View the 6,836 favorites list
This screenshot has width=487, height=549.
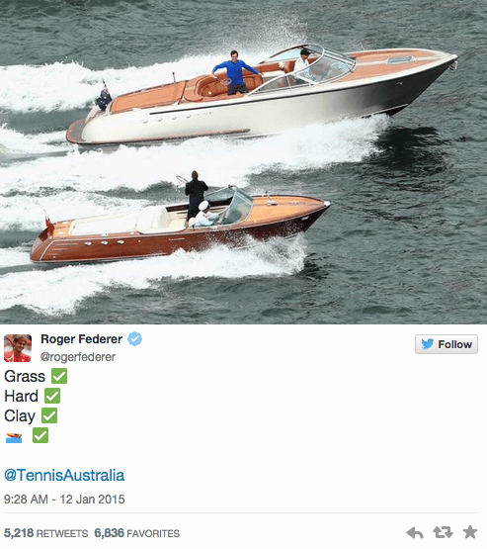click(x=136, y=533)
